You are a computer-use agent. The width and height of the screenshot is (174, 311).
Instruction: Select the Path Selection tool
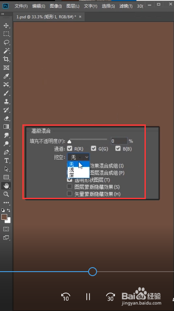coord(6,169)
